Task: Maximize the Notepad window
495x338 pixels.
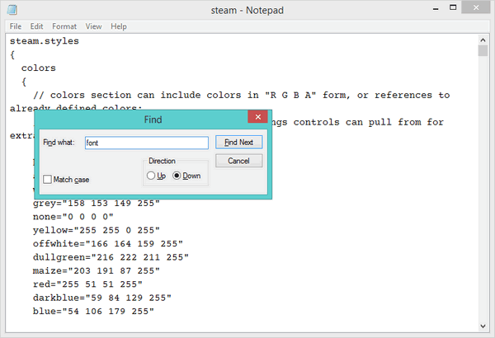Action: [453, 7]
